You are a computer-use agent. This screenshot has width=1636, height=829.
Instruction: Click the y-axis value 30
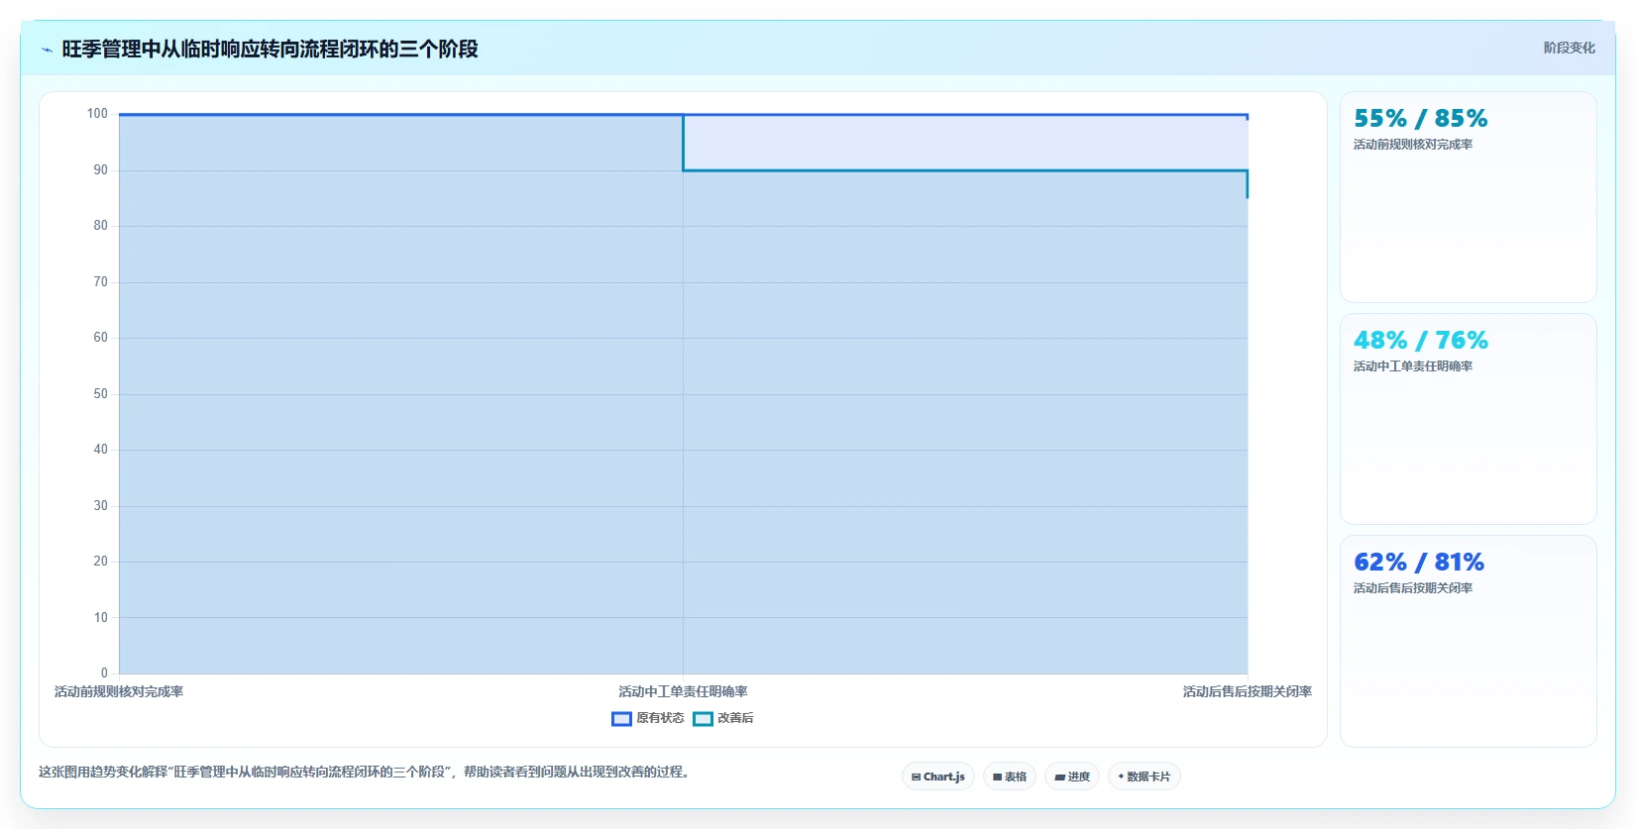point(100,506)
